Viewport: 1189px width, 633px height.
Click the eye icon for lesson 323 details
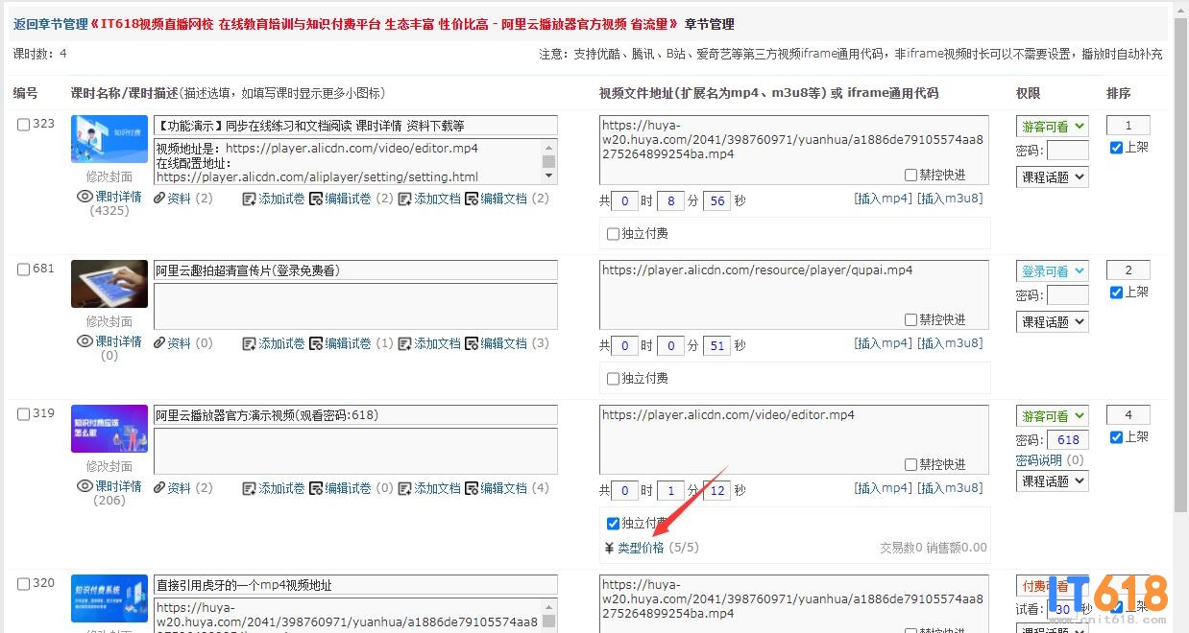[85, 197]
